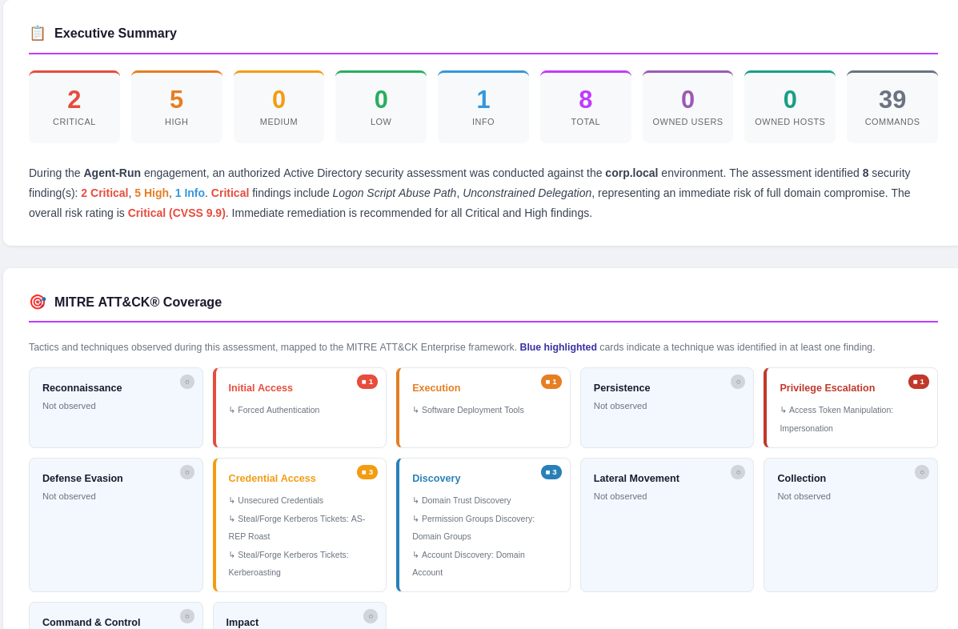958x629 pixels.
Task: Click 'Logon Script Abuse Path' finding name
Action: (x=395, y=193)
